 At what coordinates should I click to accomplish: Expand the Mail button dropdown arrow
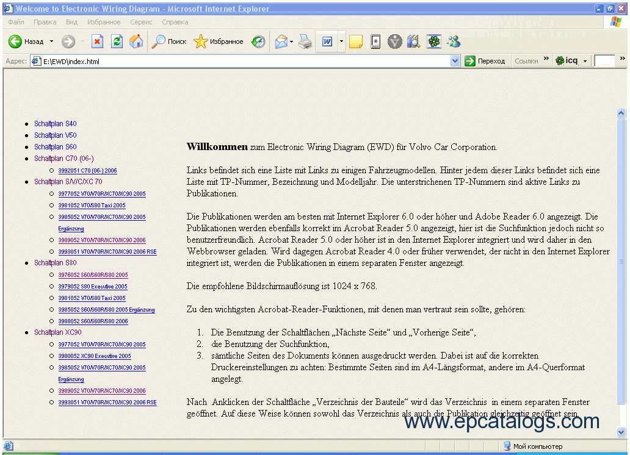[x=291, y=41]
